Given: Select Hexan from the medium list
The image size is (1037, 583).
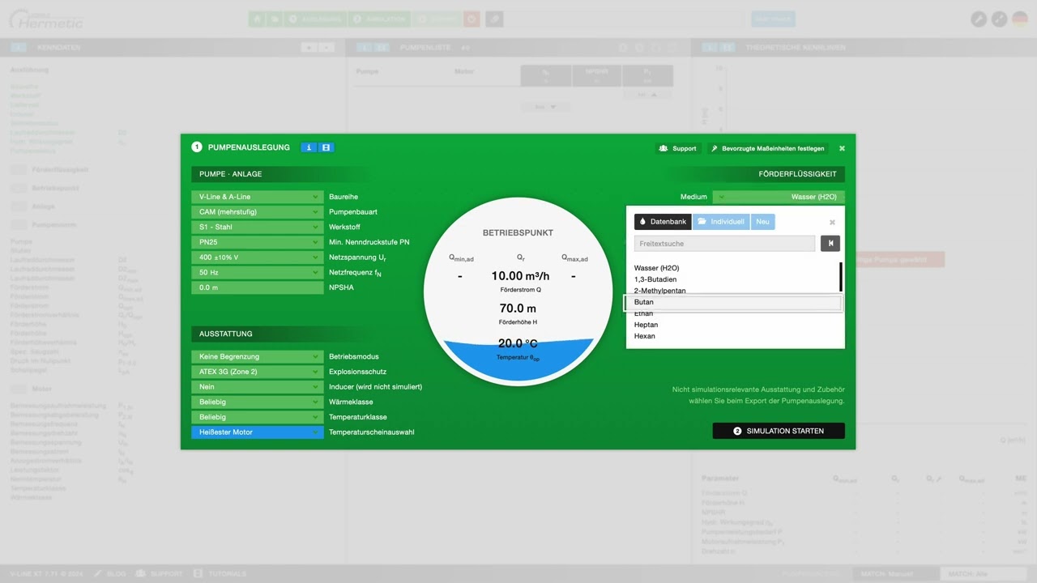Looking at the screenshot, I should 645,336.
